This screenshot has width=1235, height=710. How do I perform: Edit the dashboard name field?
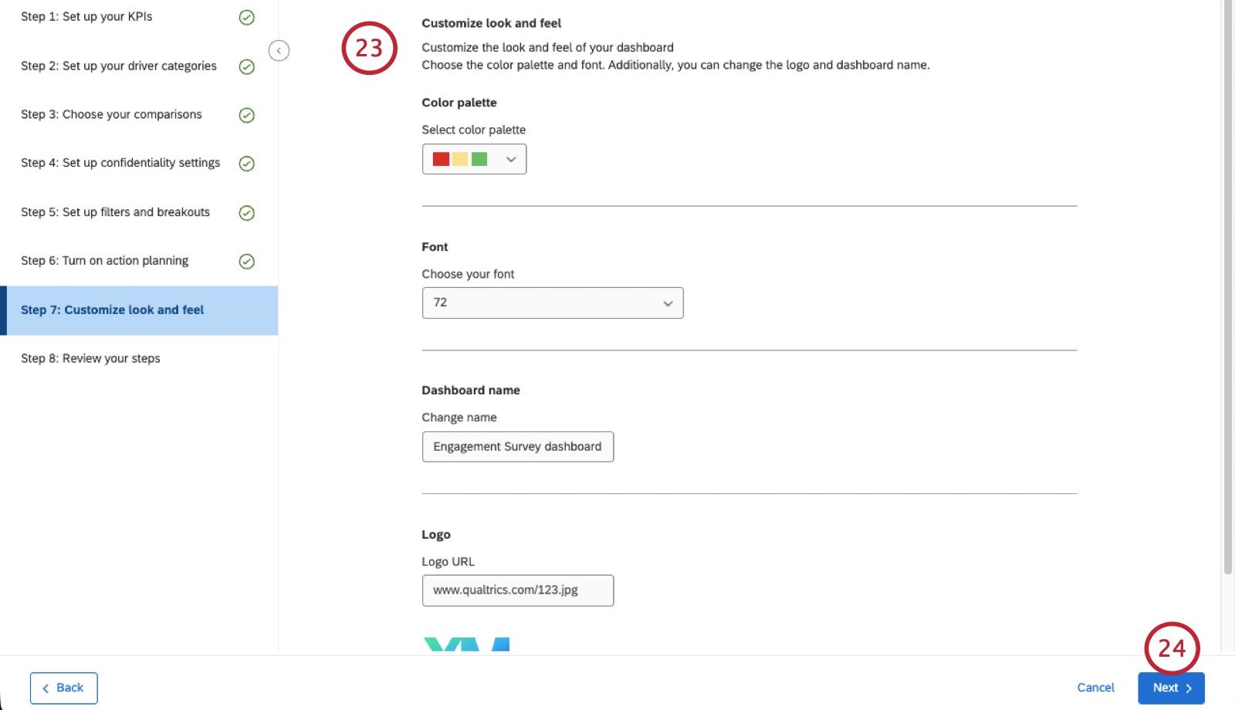[518, 447]
